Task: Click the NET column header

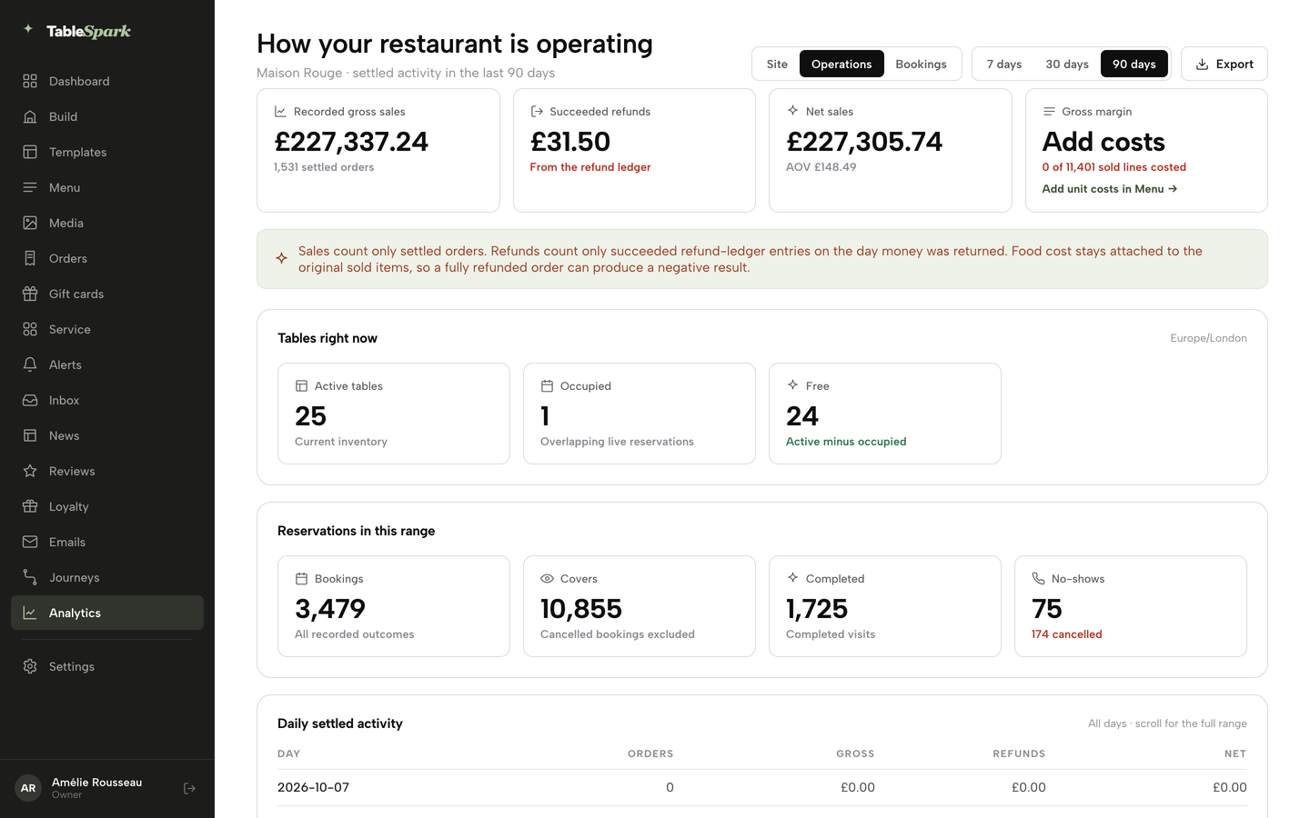Action: (x=1235, y=753)
